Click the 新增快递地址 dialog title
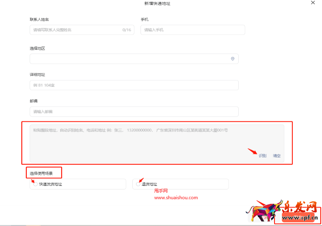Viewport: 322px width, 226px height. pos(157,3)
